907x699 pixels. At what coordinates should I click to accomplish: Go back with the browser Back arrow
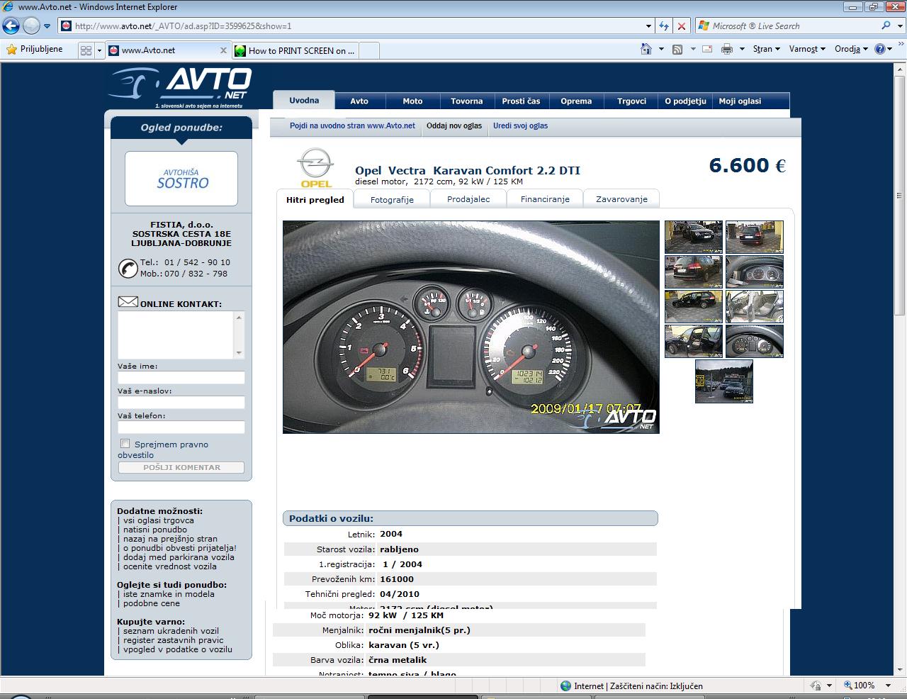coord(11,26)
